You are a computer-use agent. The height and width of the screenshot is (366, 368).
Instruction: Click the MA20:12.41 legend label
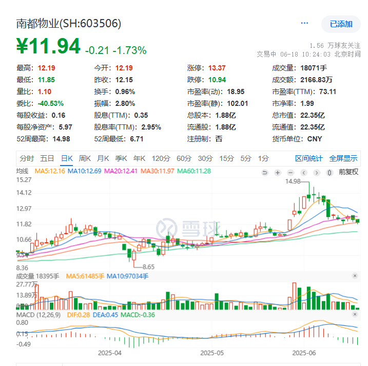[121, 171]
